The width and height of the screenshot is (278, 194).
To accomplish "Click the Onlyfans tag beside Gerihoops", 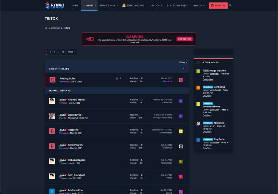I will (x=208, y=87).
